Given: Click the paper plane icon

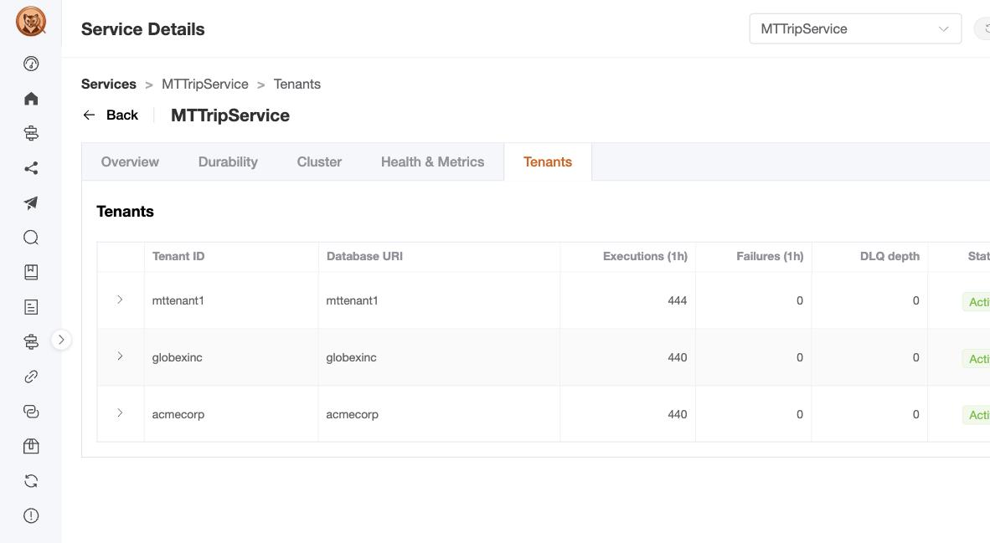Looking at the screenshot, I should click(31, 202).
